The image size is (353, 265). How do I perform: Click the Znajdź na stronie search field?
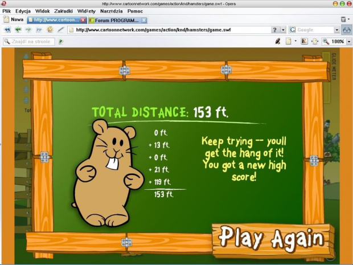pyautogui.click(x=30, y=42)
